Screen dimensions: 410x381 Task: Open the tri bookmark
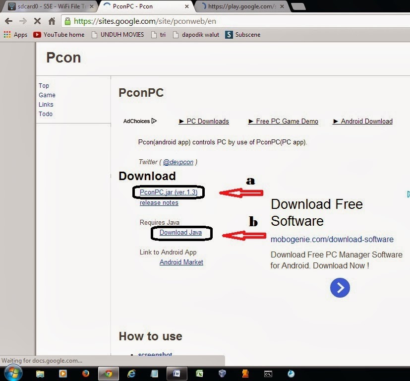159,35
